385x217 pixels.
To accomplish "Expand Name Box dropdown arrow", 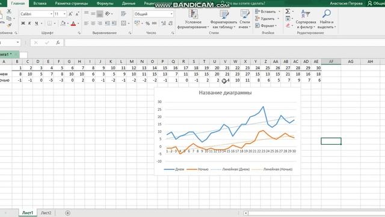I will pos(17,43).
